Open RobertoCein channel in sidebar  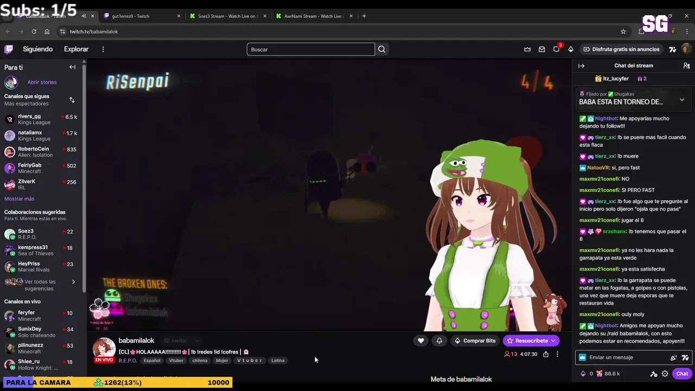pos(41,152)
